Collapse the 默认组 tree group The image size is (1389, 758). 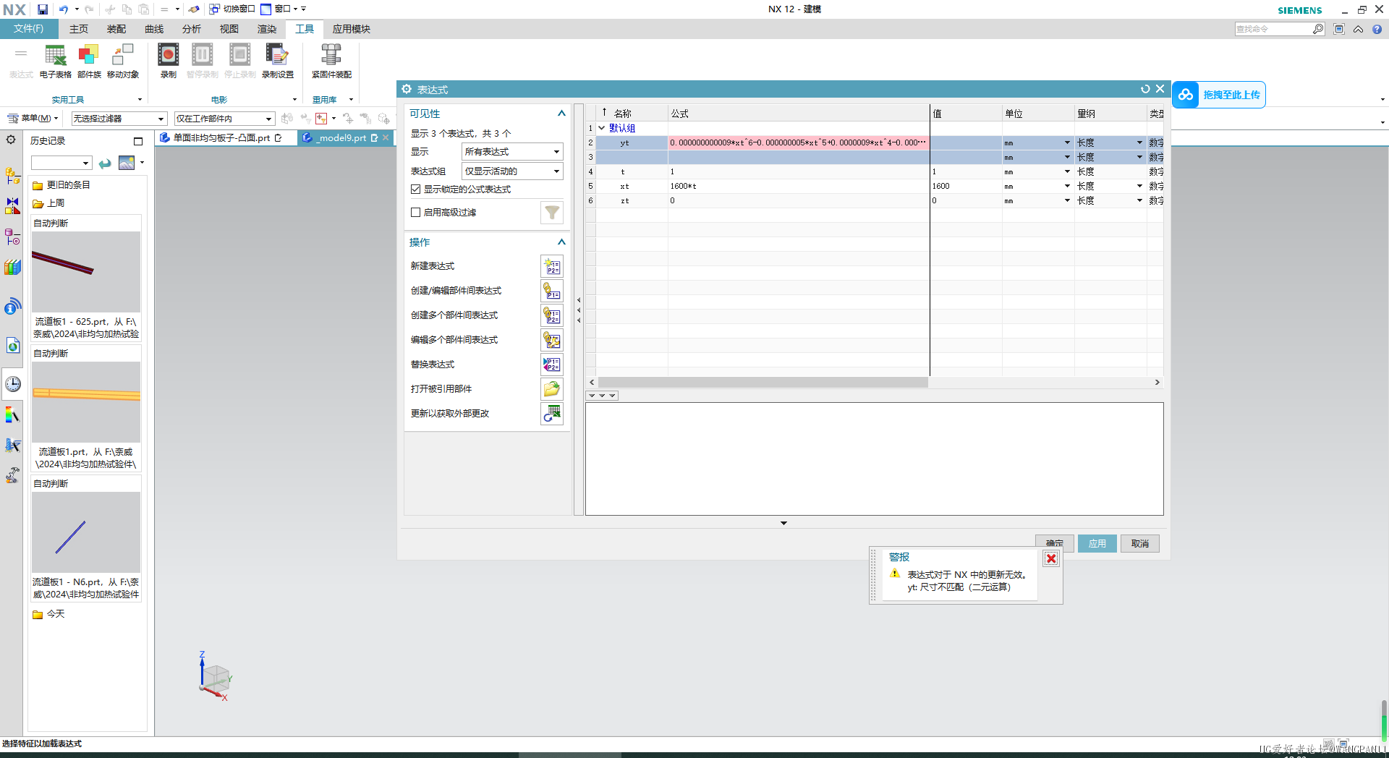click(602, 128)
